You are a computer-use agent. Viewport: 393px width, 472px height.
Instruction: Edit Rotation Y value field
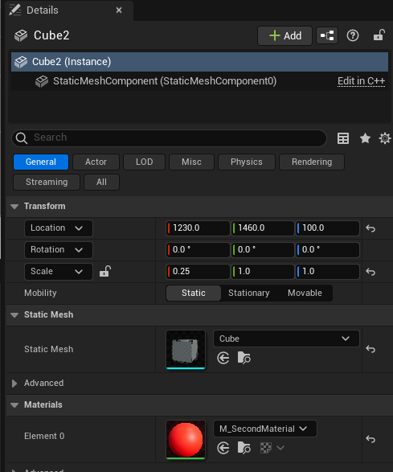(x=263, y=250)
